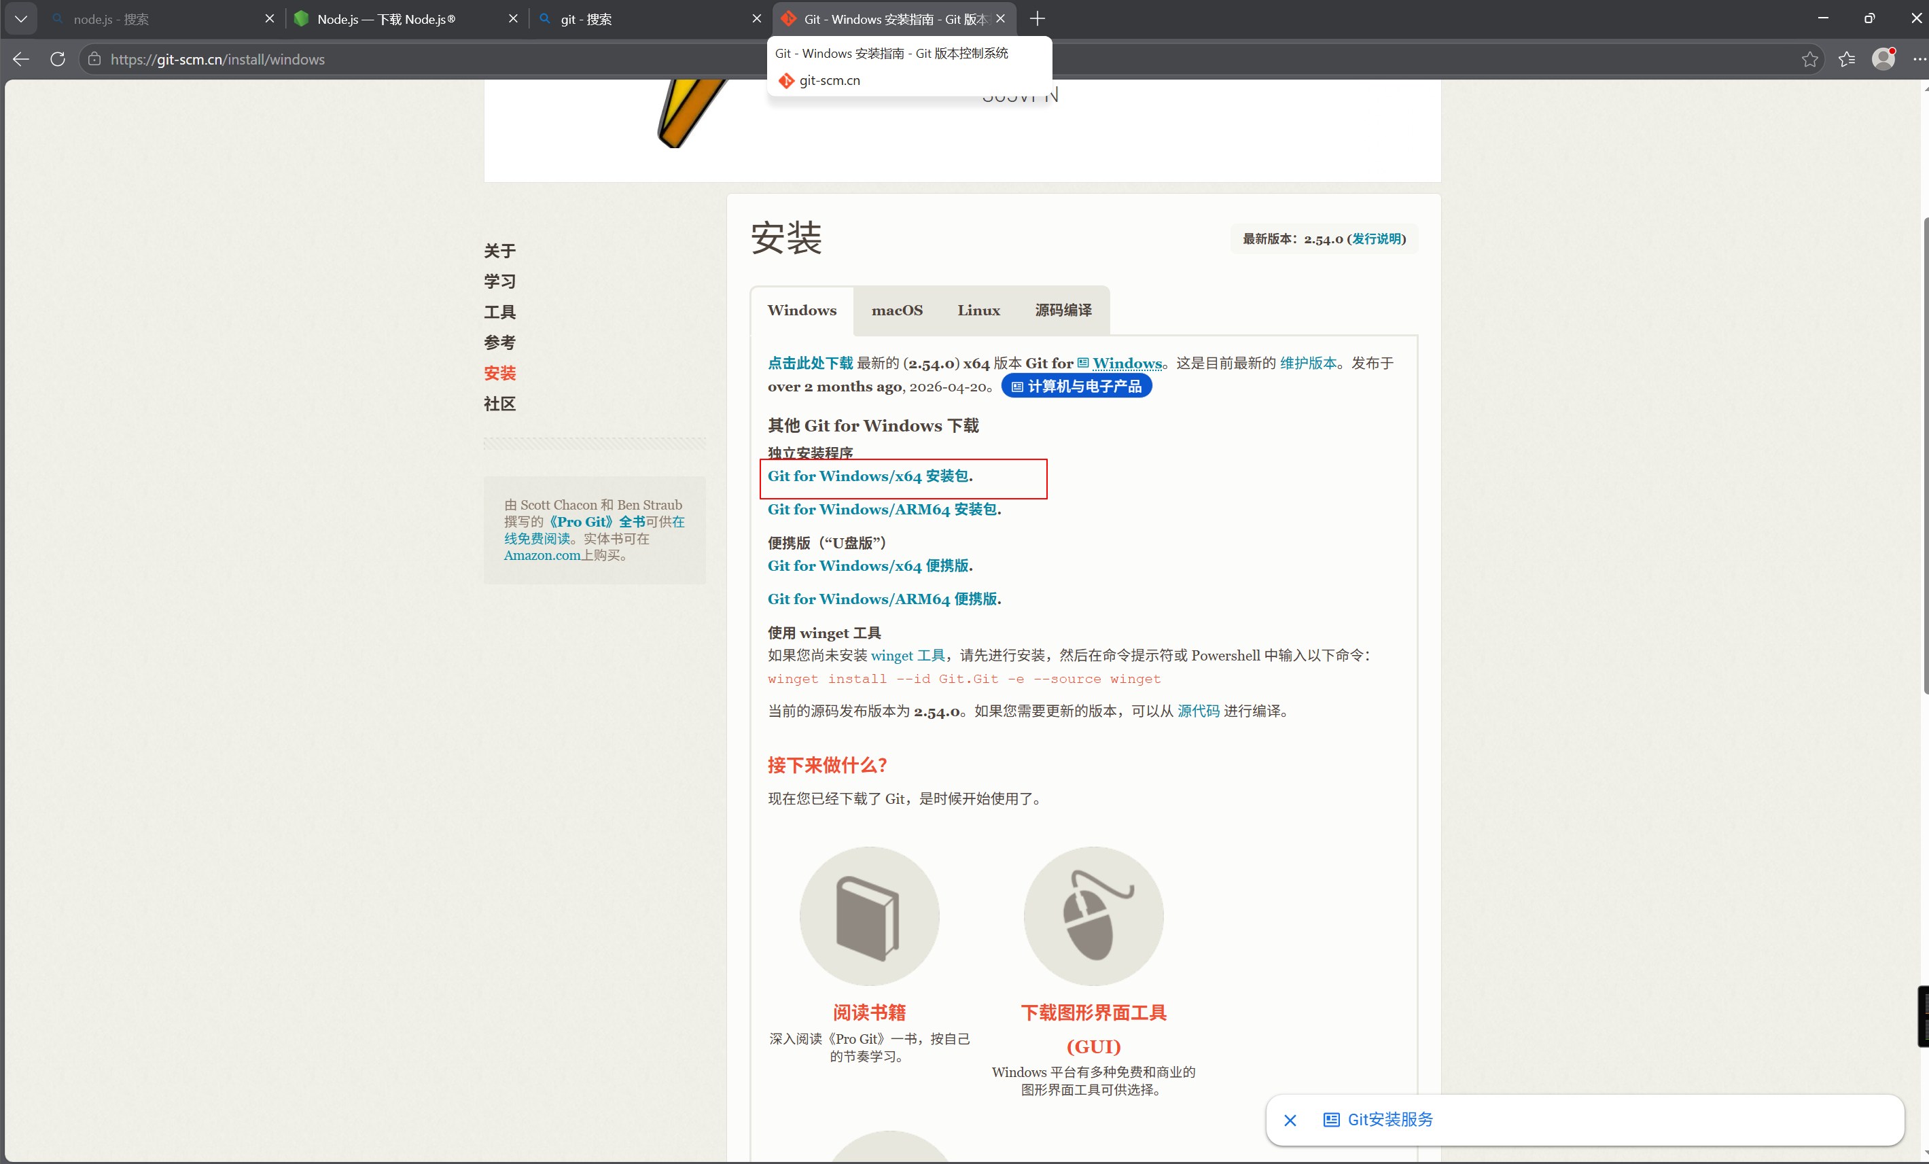Reload the current page
Image resolution: width=1929 pixels, height=1164 pixels.
point(57,60)
